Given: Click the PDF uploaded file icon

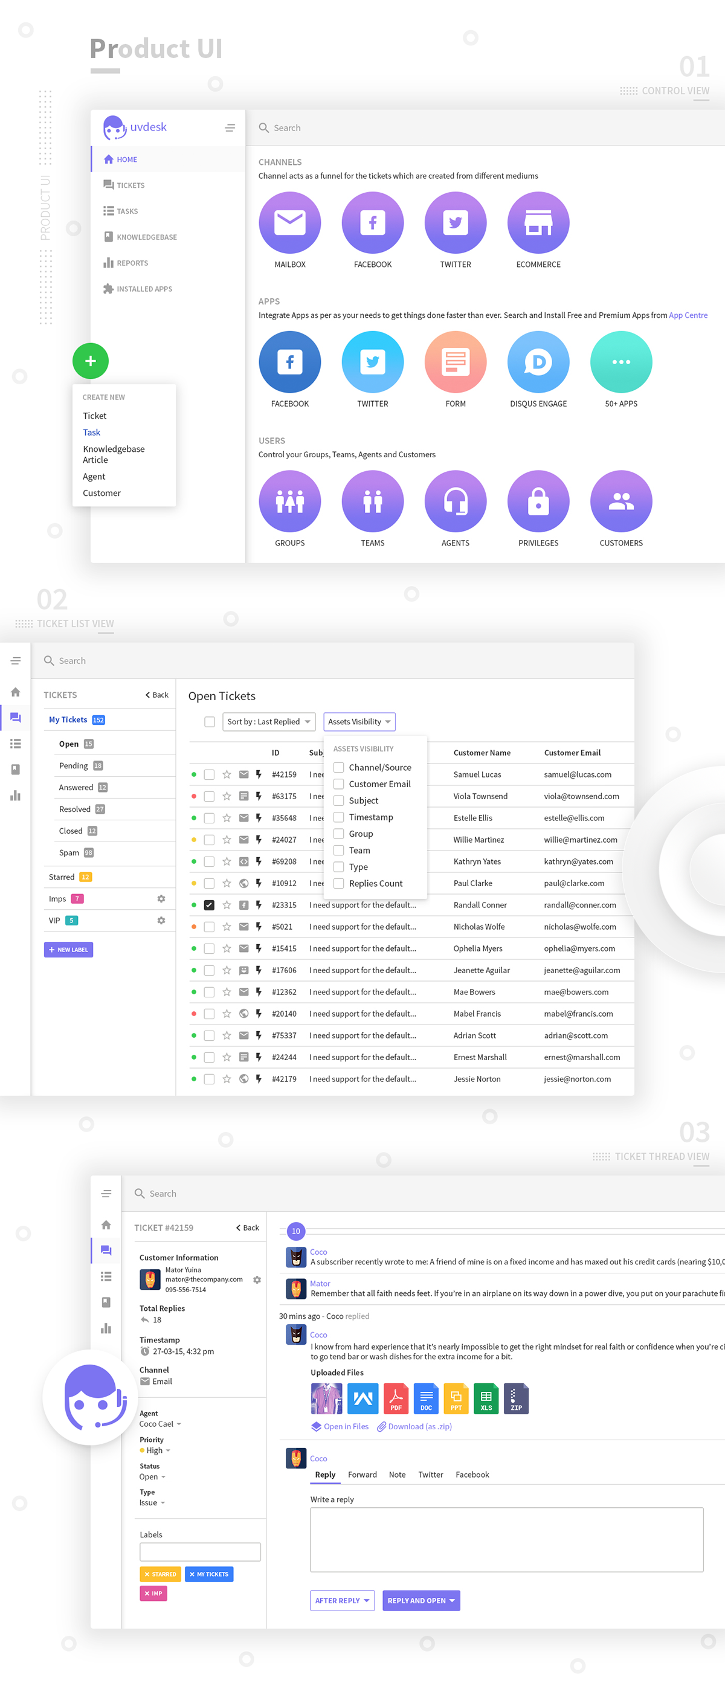Looking at the screenshot, I should [x=396, y=1398].
